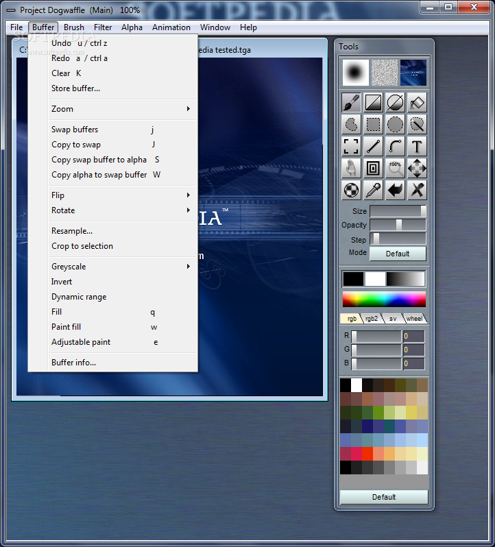Select the paint bucket fill tool

pos(417,103)
